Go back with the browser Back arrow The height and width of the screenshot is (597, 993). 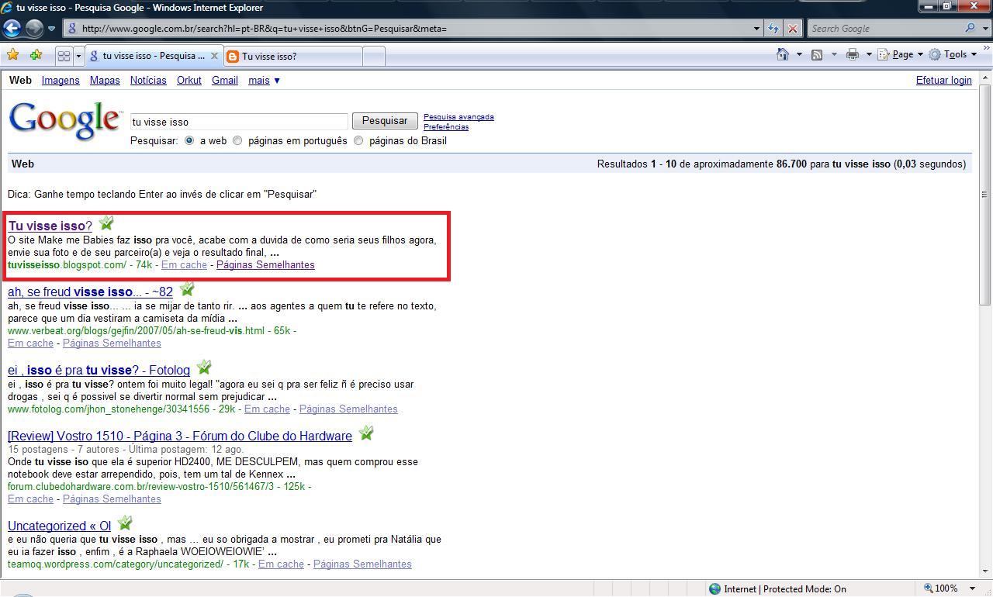(x=12, y=29)
